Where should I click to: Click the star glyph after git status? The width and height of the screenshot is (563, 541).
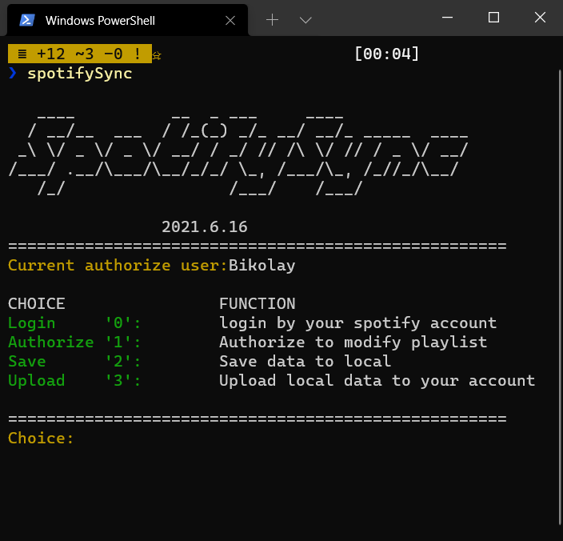(157, 56)
